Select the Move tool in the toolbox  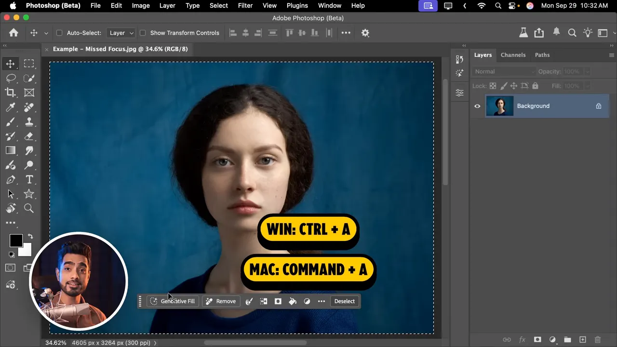point(10,64)
